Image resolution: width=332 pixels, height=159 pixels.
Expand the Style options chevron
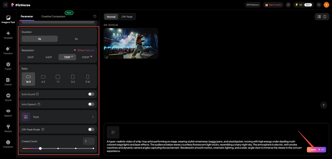[93, 117]
